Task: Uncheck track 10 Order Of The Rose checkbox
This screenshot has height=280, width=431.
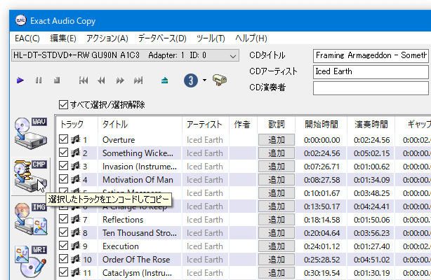Action: tap(63, 259)
